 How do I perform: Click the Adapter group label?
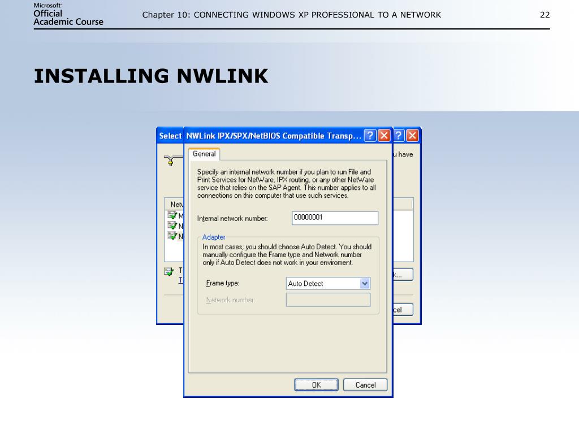pos(213,237)
